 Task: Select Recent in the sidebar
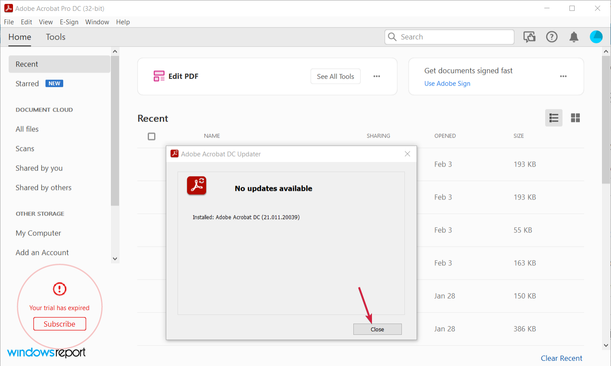[x=59, y=64]
